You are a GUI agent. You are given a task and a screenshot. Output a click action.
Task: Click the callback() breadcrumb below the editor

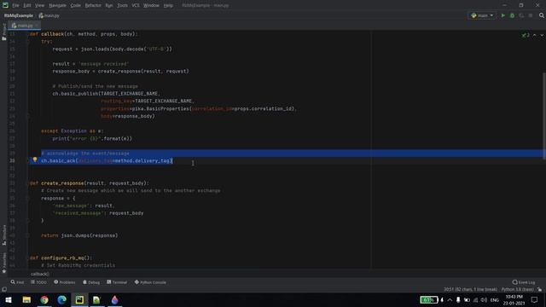click(40, 274)
